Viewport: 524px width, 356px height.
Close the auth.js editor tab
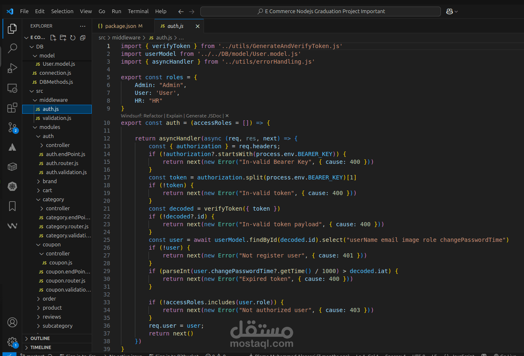(x=197, y=26)
